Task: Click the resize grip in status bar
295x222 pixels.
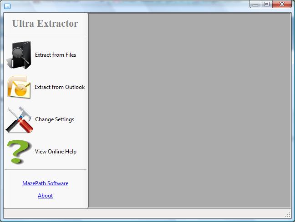Action: 288,215
